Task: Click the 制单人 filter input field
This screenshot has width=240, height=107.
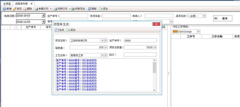Action: [159, 16]
